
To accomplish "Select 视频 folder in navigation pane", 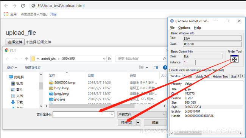I will pos(17,83).
